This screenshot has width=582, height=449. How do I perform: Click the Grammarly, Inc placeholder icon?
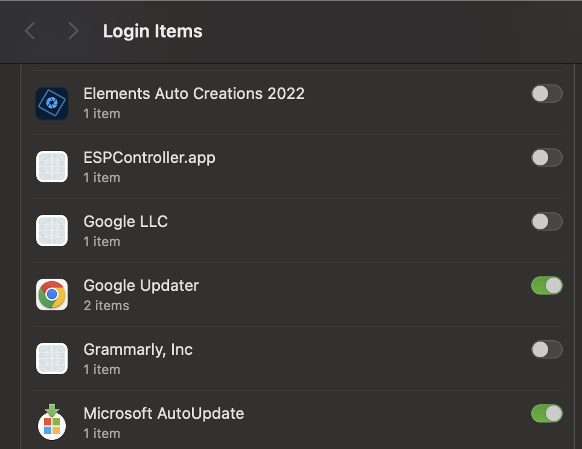coord(52,359)
